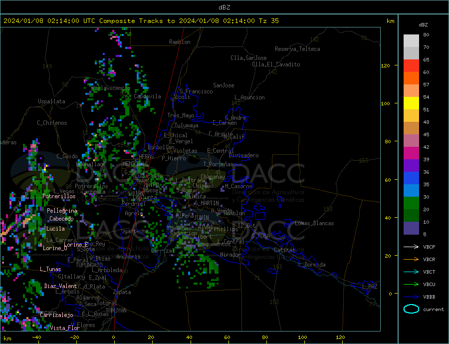Click the Diaz_Valent label
The image size is (449, 344).
pyautogui.click(x=60, y=286)
